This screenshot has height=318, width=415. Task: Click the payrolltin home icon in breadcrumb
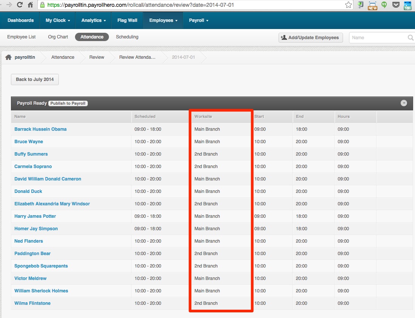click(x=8, y=57)
